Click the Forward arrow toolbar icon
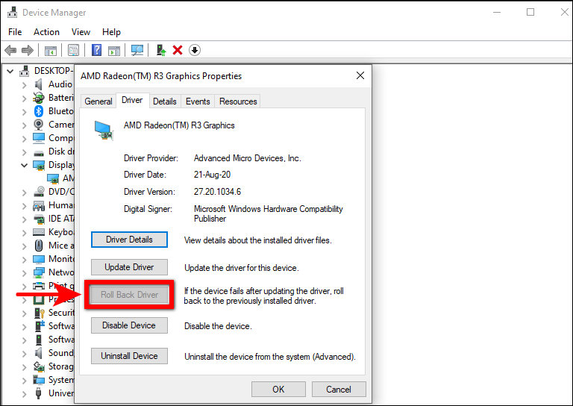 click(28, 50)
